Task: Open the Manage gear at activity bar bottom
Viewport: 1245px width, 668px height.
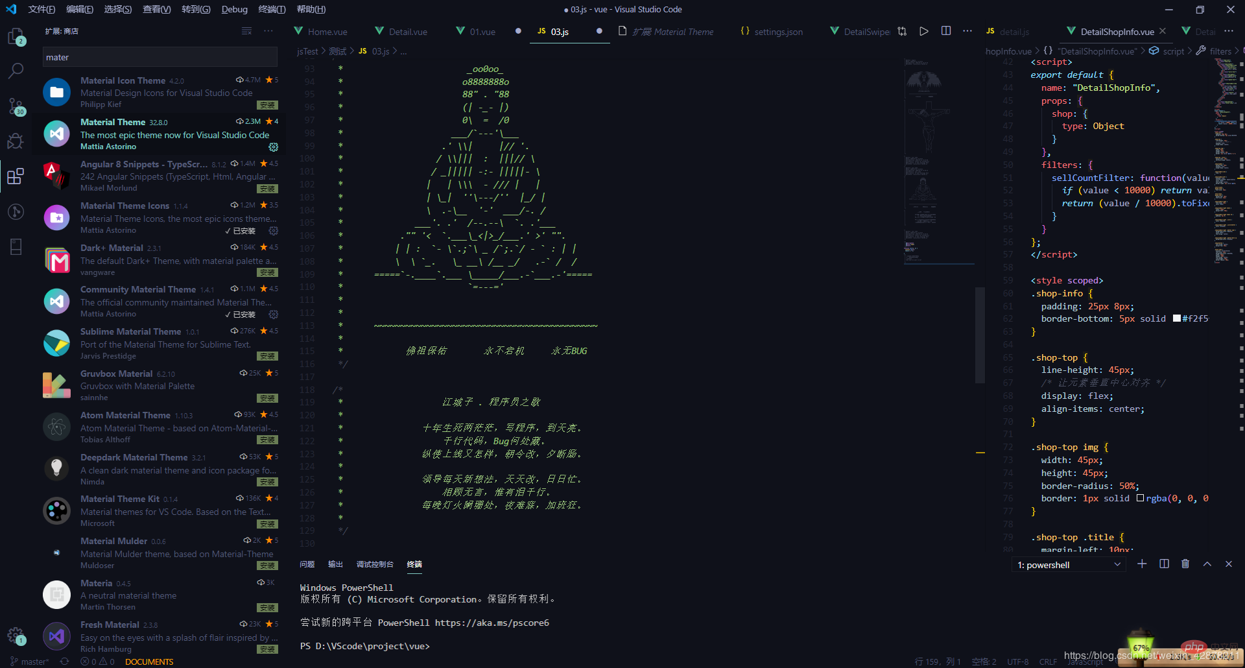Action: [x=16, y=636]
